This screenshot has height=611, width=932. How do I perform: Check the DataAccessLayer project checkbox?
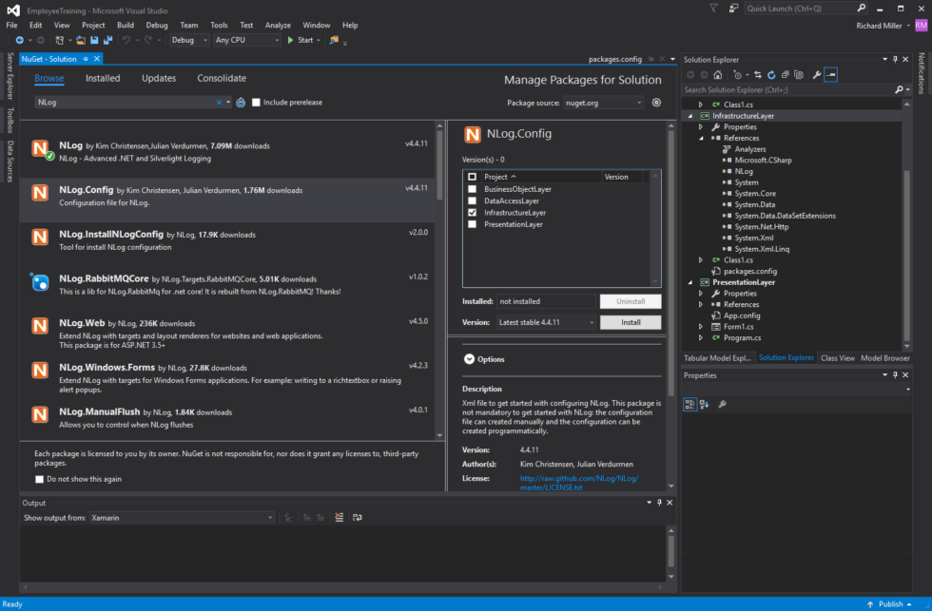472,201
